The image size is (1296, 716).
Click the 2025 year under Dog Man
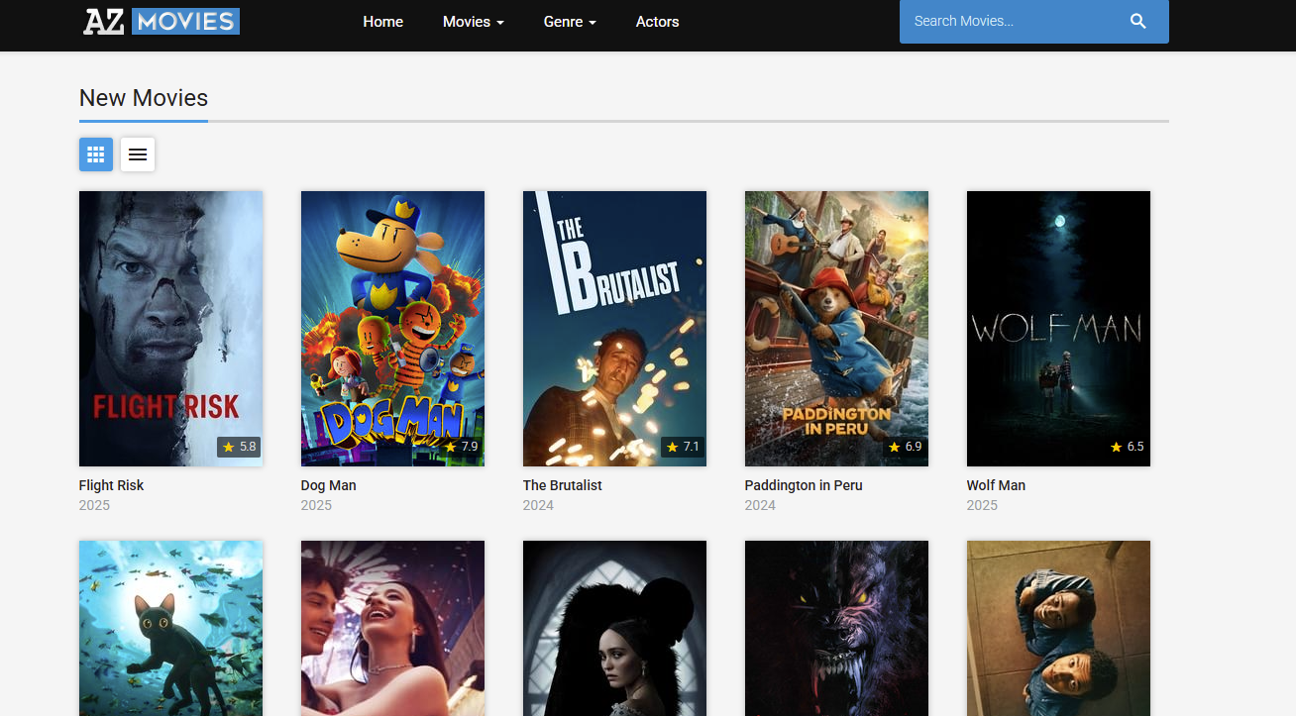click(316, 505)
